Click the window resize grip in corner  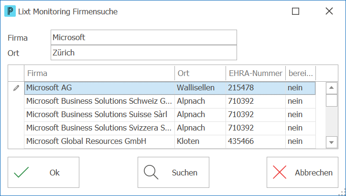click(343, 193)
